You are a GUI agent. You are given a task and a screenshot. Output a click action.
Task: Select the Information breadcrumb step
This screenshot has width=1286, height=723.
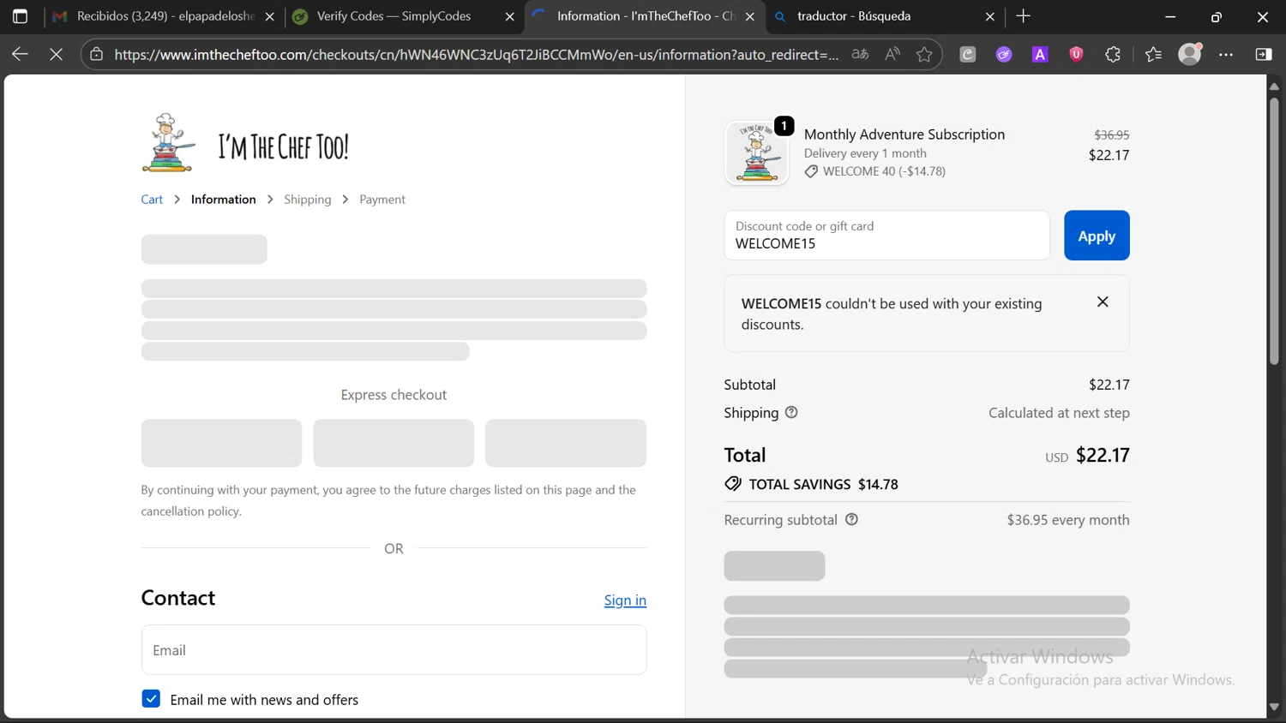point(223,199)
